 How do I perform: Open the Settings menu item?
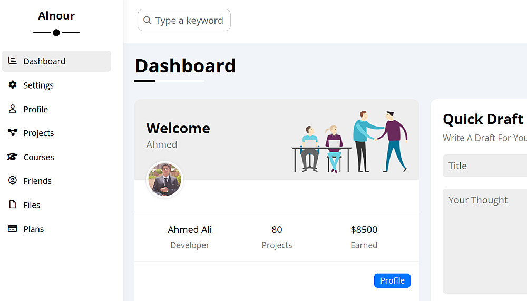(x=38, y=85)
